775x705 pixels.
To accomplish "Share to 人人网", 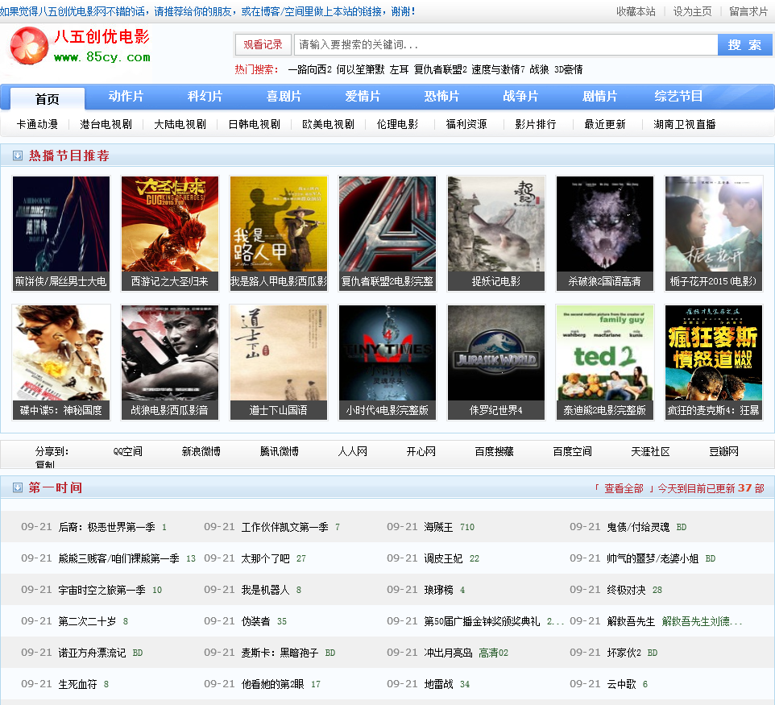I will pyautogui.click(x=352, y=451).
